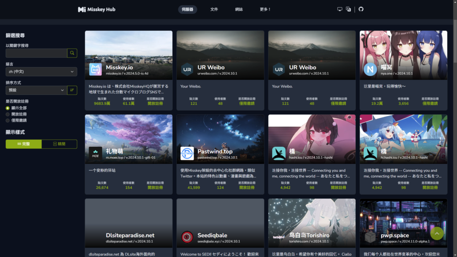Open the Dlsiteparadise.net server title link
Screen dimensions: 457x257
click(x=130, y=235)
